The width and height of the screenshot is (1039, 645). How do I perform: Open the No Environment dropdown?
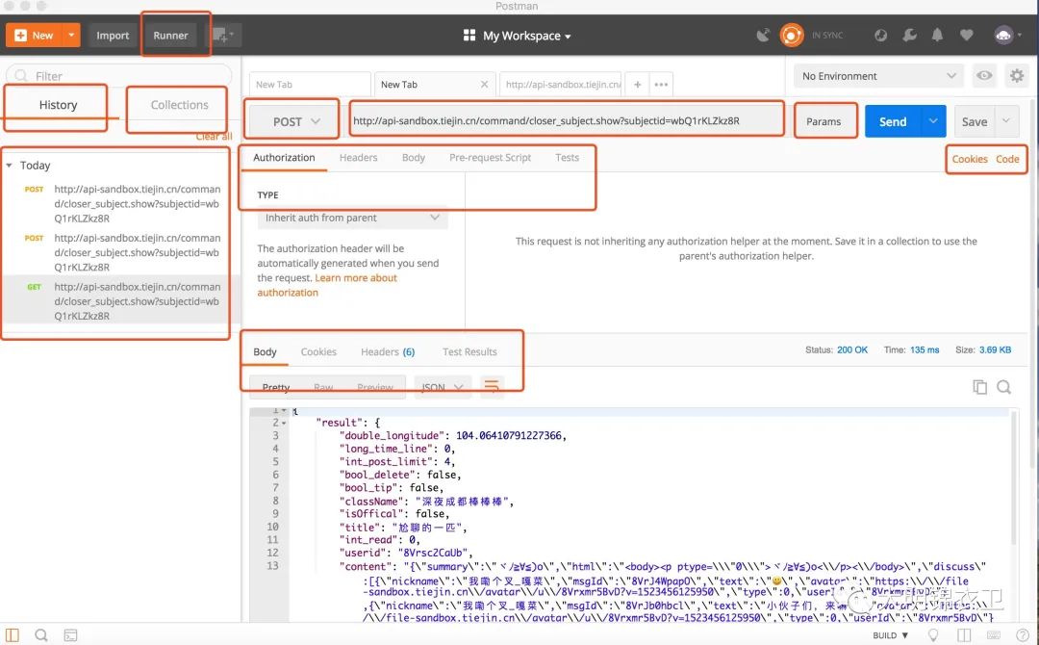point(878,75)
